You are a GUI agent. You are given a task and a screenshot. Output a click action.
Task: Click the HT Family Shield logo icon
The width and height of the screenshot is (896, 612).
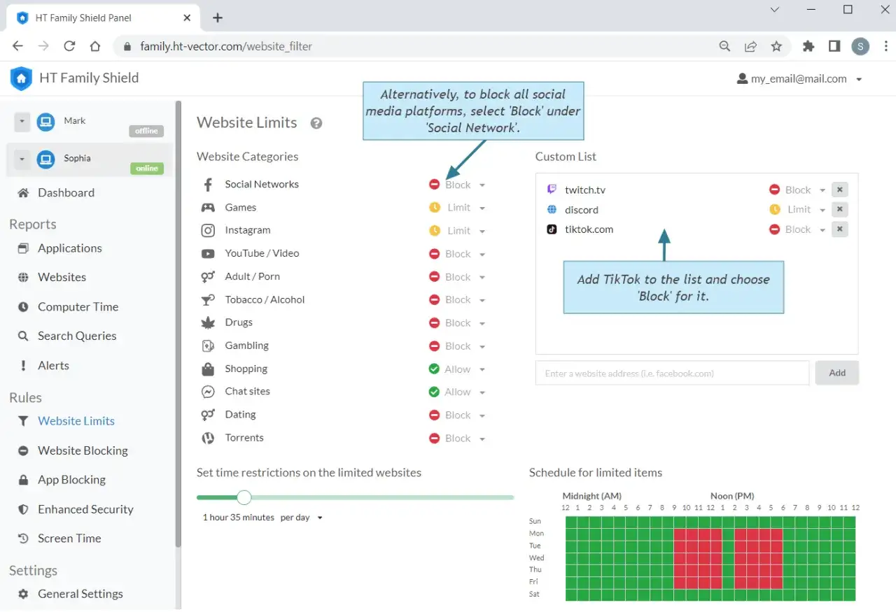pos(22,78)
